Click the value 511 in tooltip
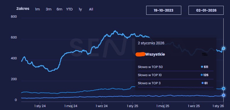This screenshot has width=230, height=110. [206, 67]
